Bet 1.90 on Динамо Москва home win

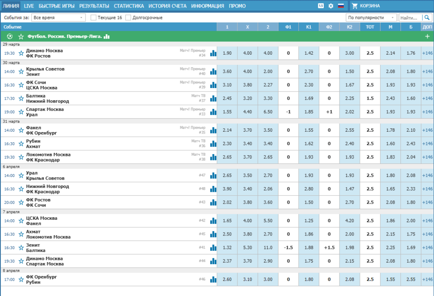pyautogui.click(x=227, y=53)
